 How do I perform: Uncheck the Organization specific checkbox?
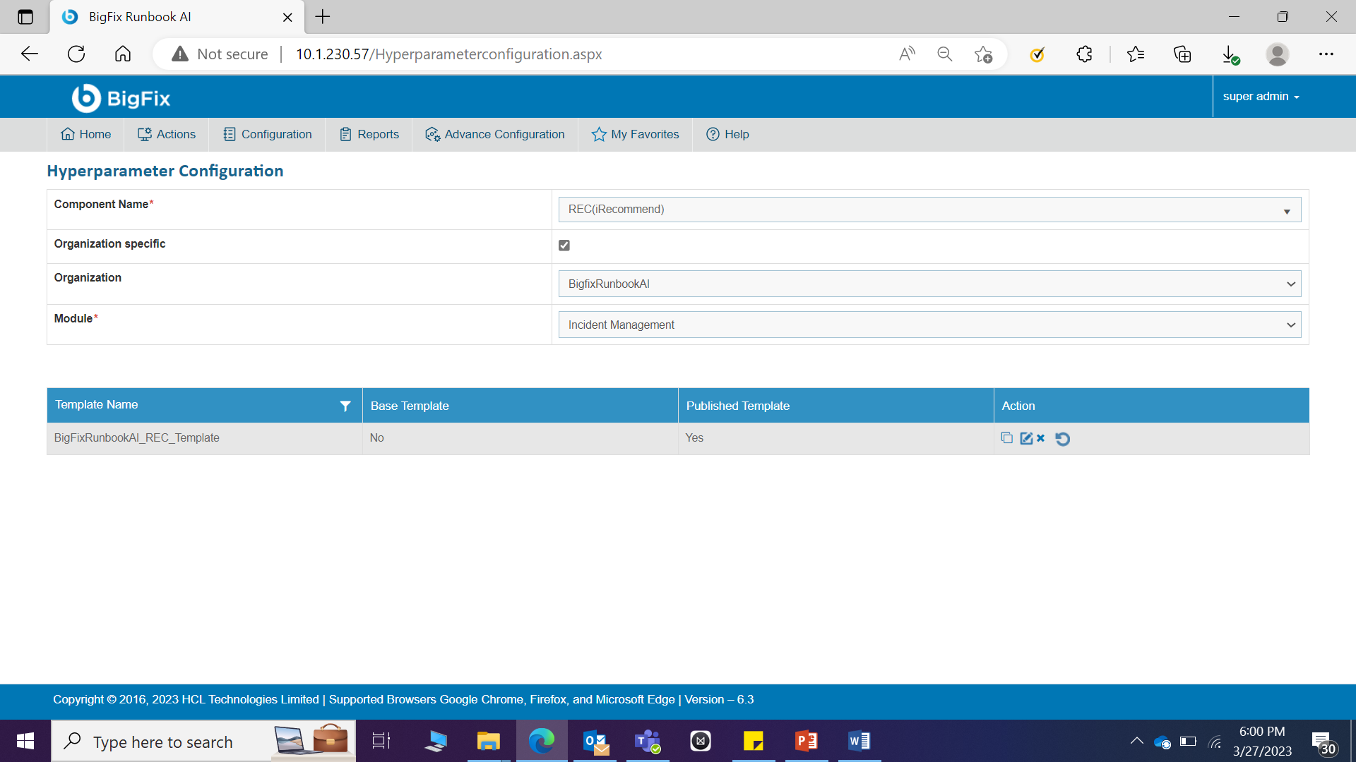(564, 246)
